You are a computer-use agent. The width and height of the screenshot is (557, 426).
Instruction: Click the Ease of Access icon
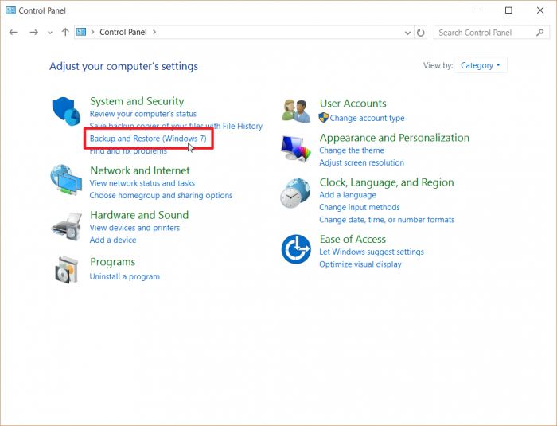coord(296,249)
